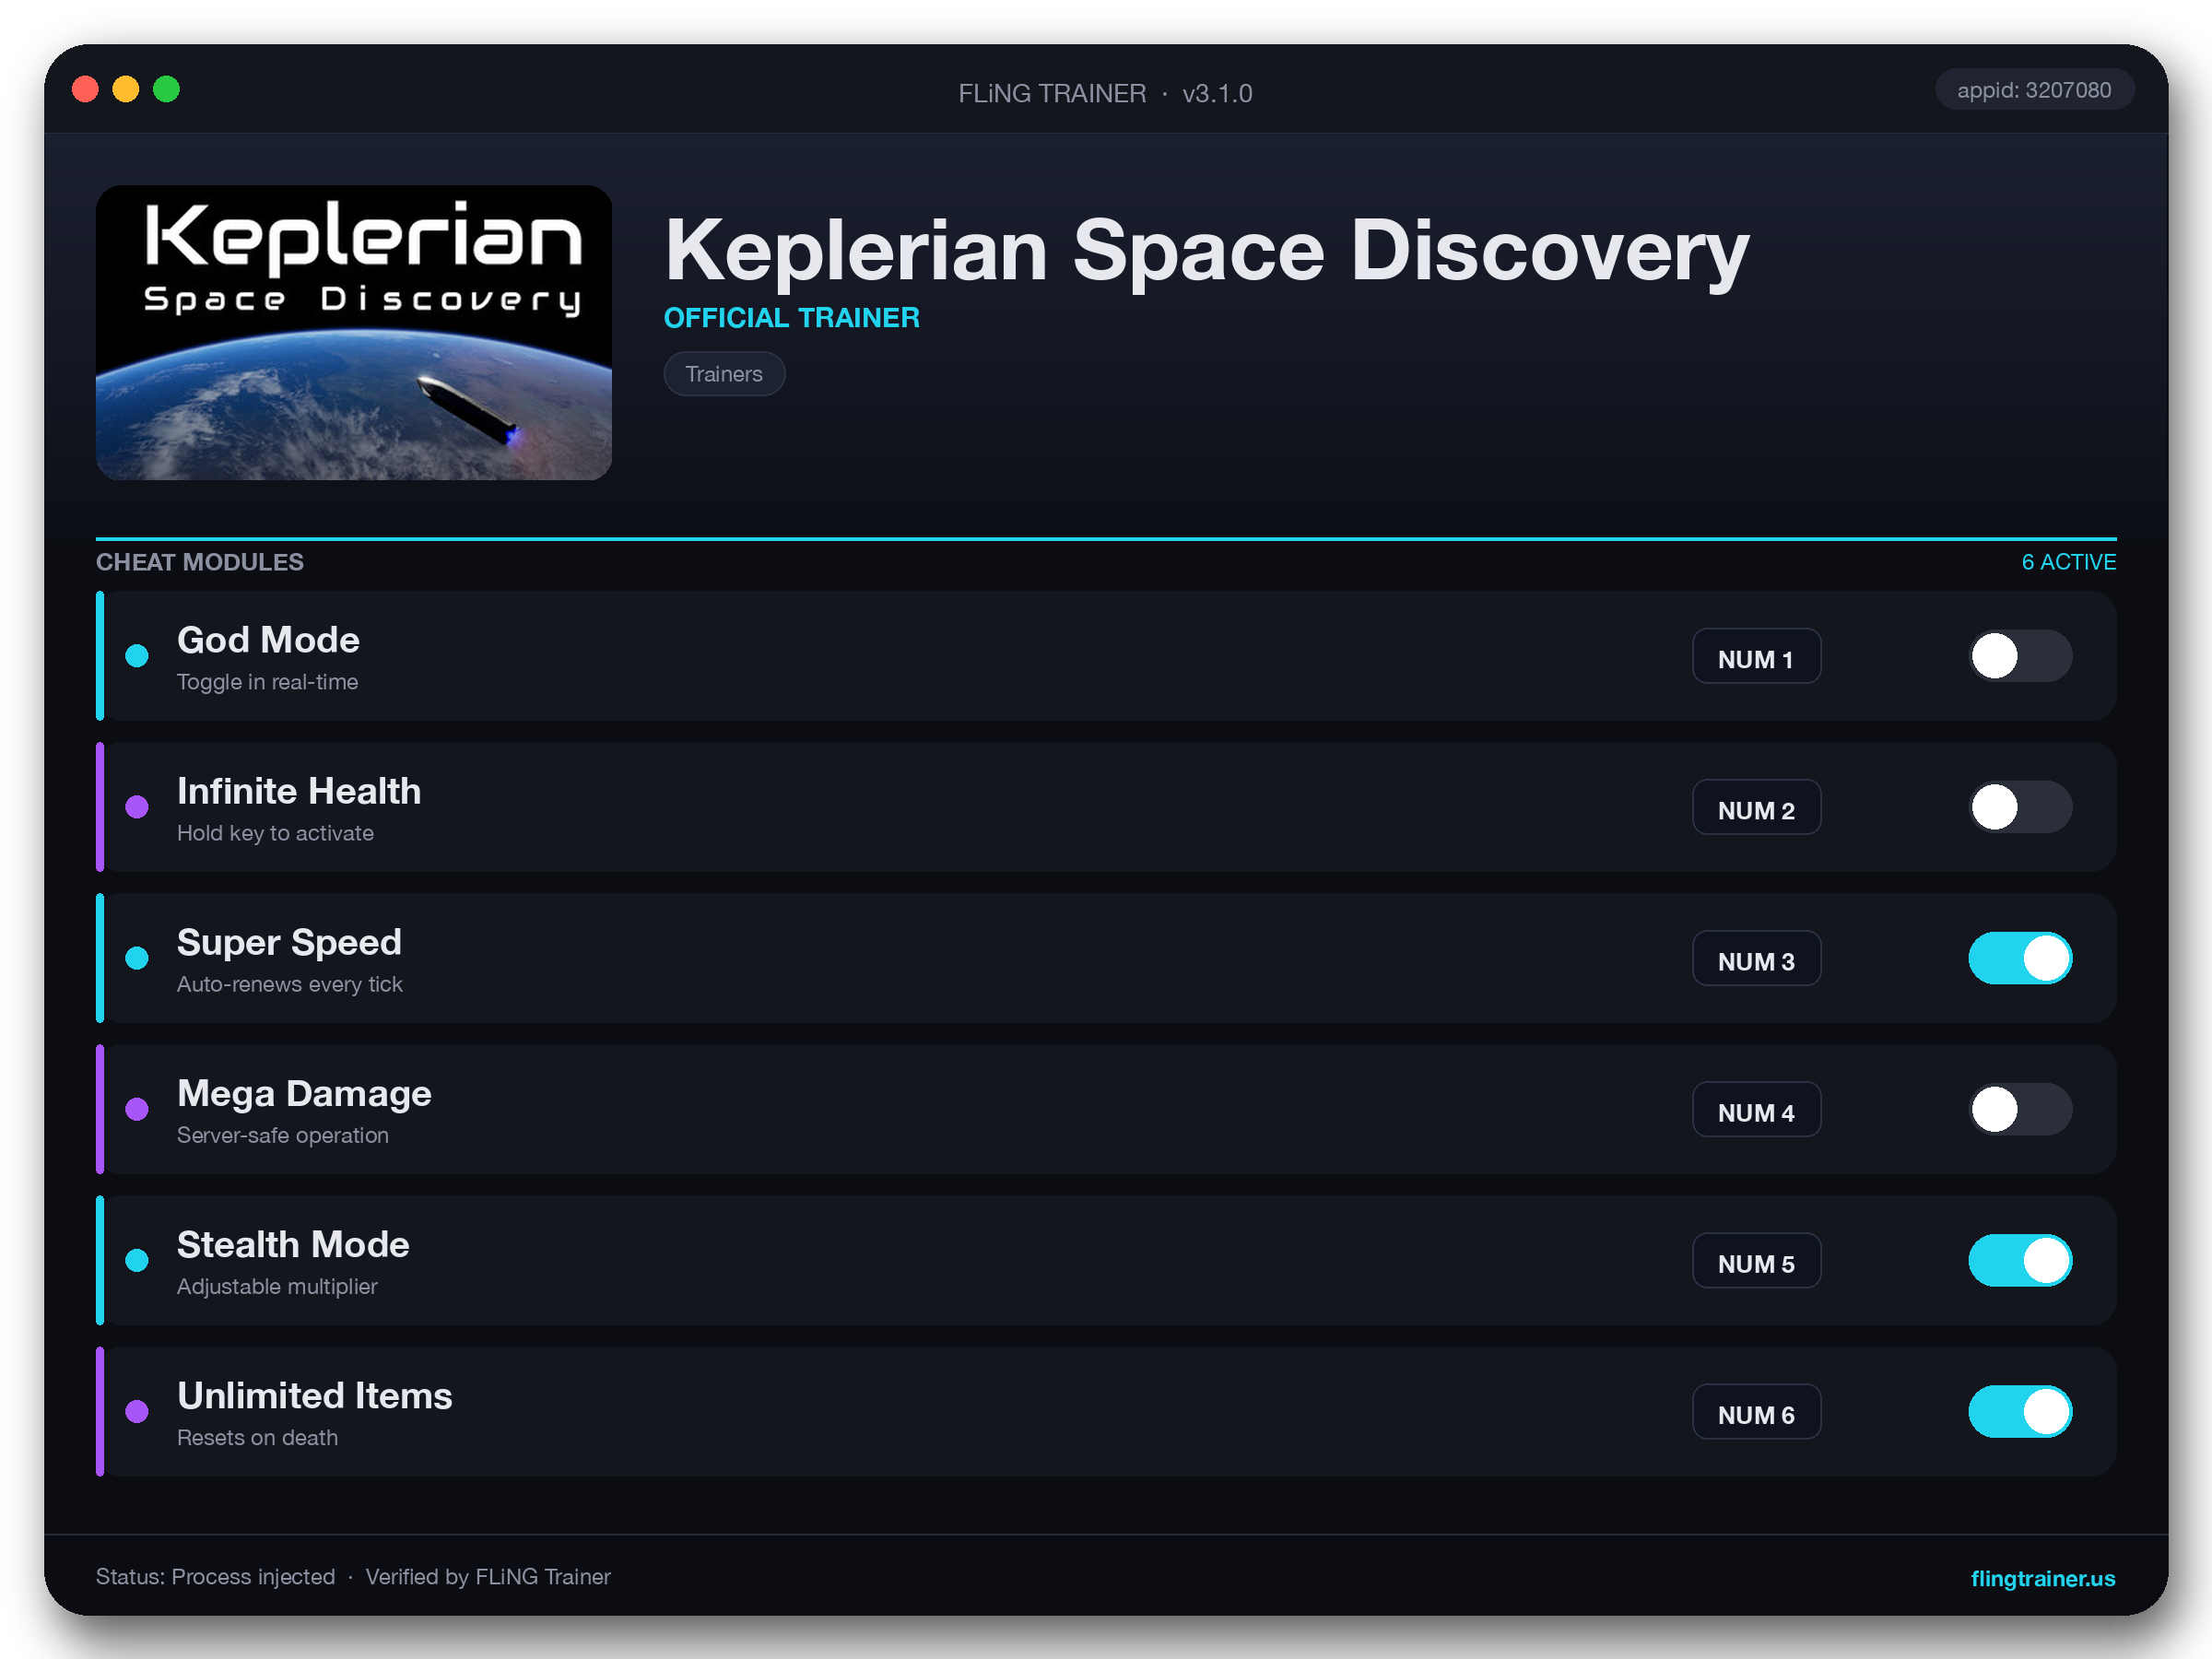
Task: Disable the Super Speed toggle
Action: point(2020,958)
